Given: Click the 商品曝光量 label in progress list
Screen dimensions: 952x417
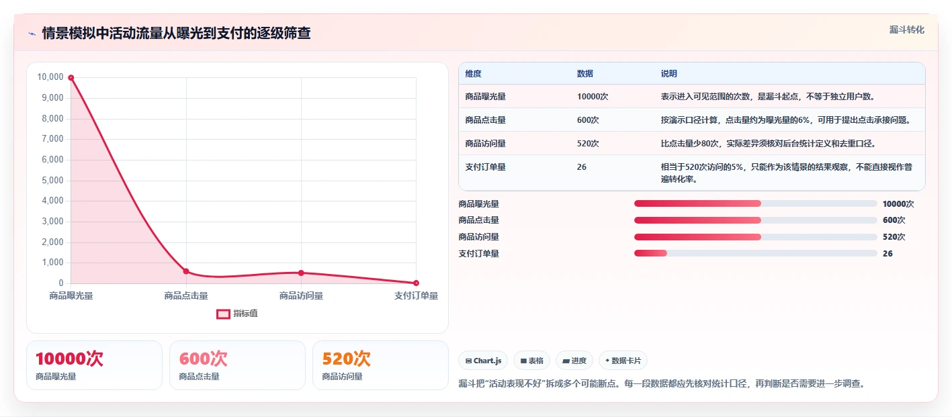Looking at the screenshot, I should (x=479, y=204).
